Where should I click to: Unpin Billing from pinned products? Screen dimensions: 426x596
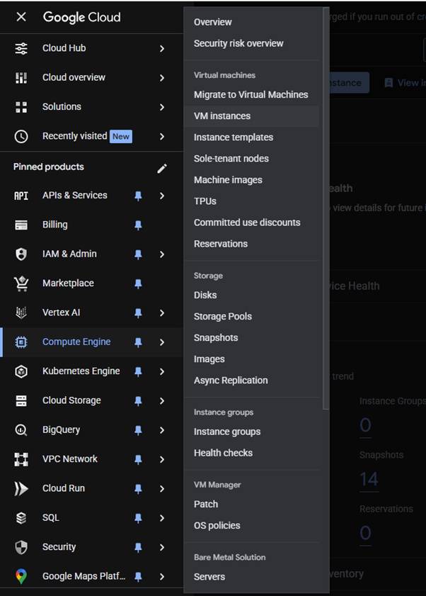138,225
